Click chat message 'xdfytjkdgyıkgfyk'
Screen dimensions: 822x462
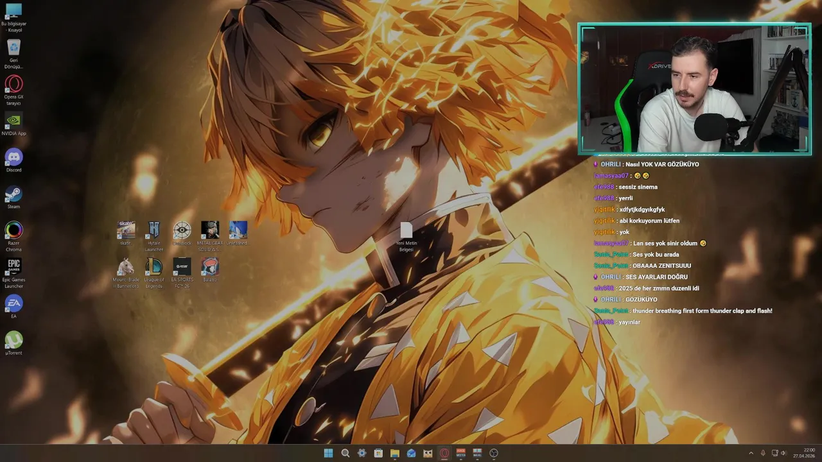point(642,209)
